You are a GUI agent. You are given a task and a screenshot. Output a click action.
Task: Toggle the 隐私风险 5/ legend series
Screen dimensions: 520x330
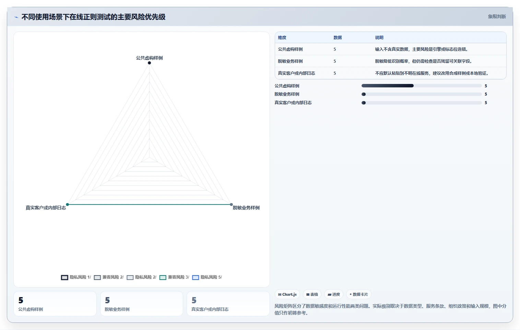point(207,277)
